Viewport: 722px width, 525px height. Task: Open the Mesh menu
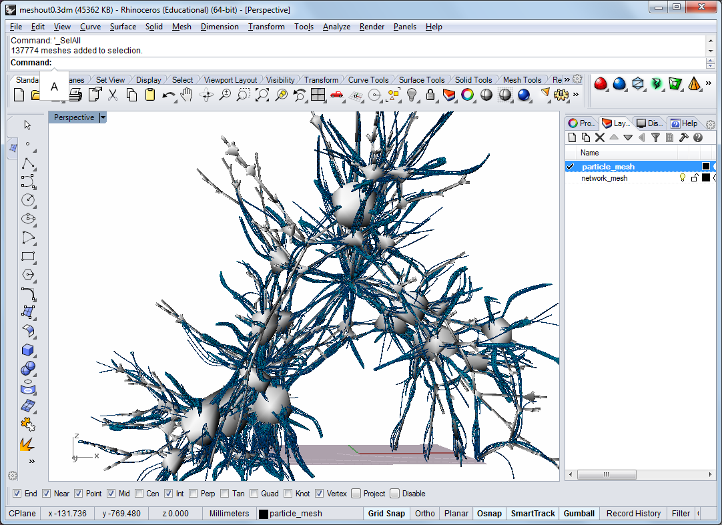click(182, 27)
